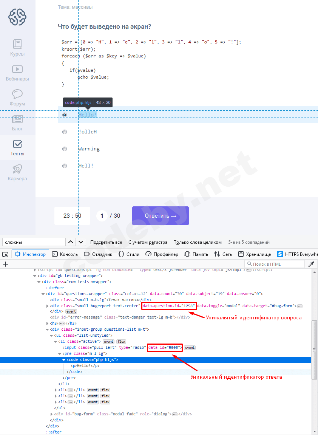Click the Поиск в HTML search field
This screenshot has height=435, width=318.
pos(275,264)
